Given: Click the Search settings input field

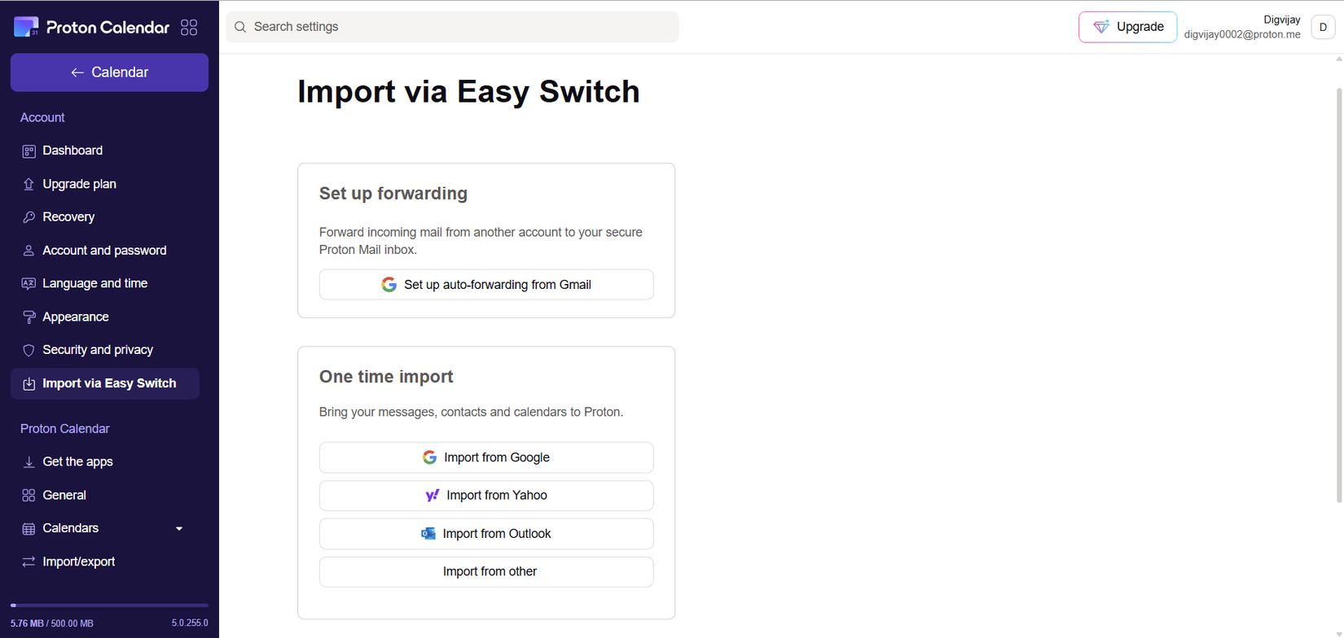Looking at the screenshot, I should click(x=453, y=27).
